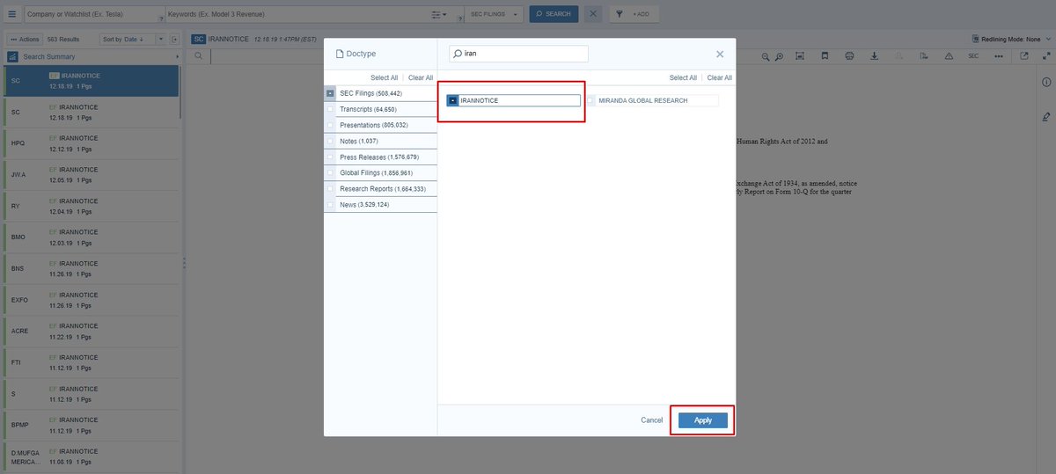Open the FTI IRANNOTICE result
The height and width of the screenshot is (474, 1056).
(x=92, y=362)
